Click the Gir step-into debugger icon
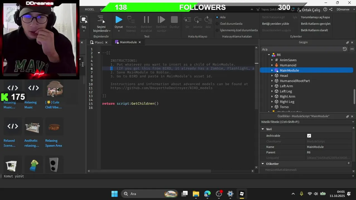The height and width of the screenshot is (200, 356). [187, 20]
